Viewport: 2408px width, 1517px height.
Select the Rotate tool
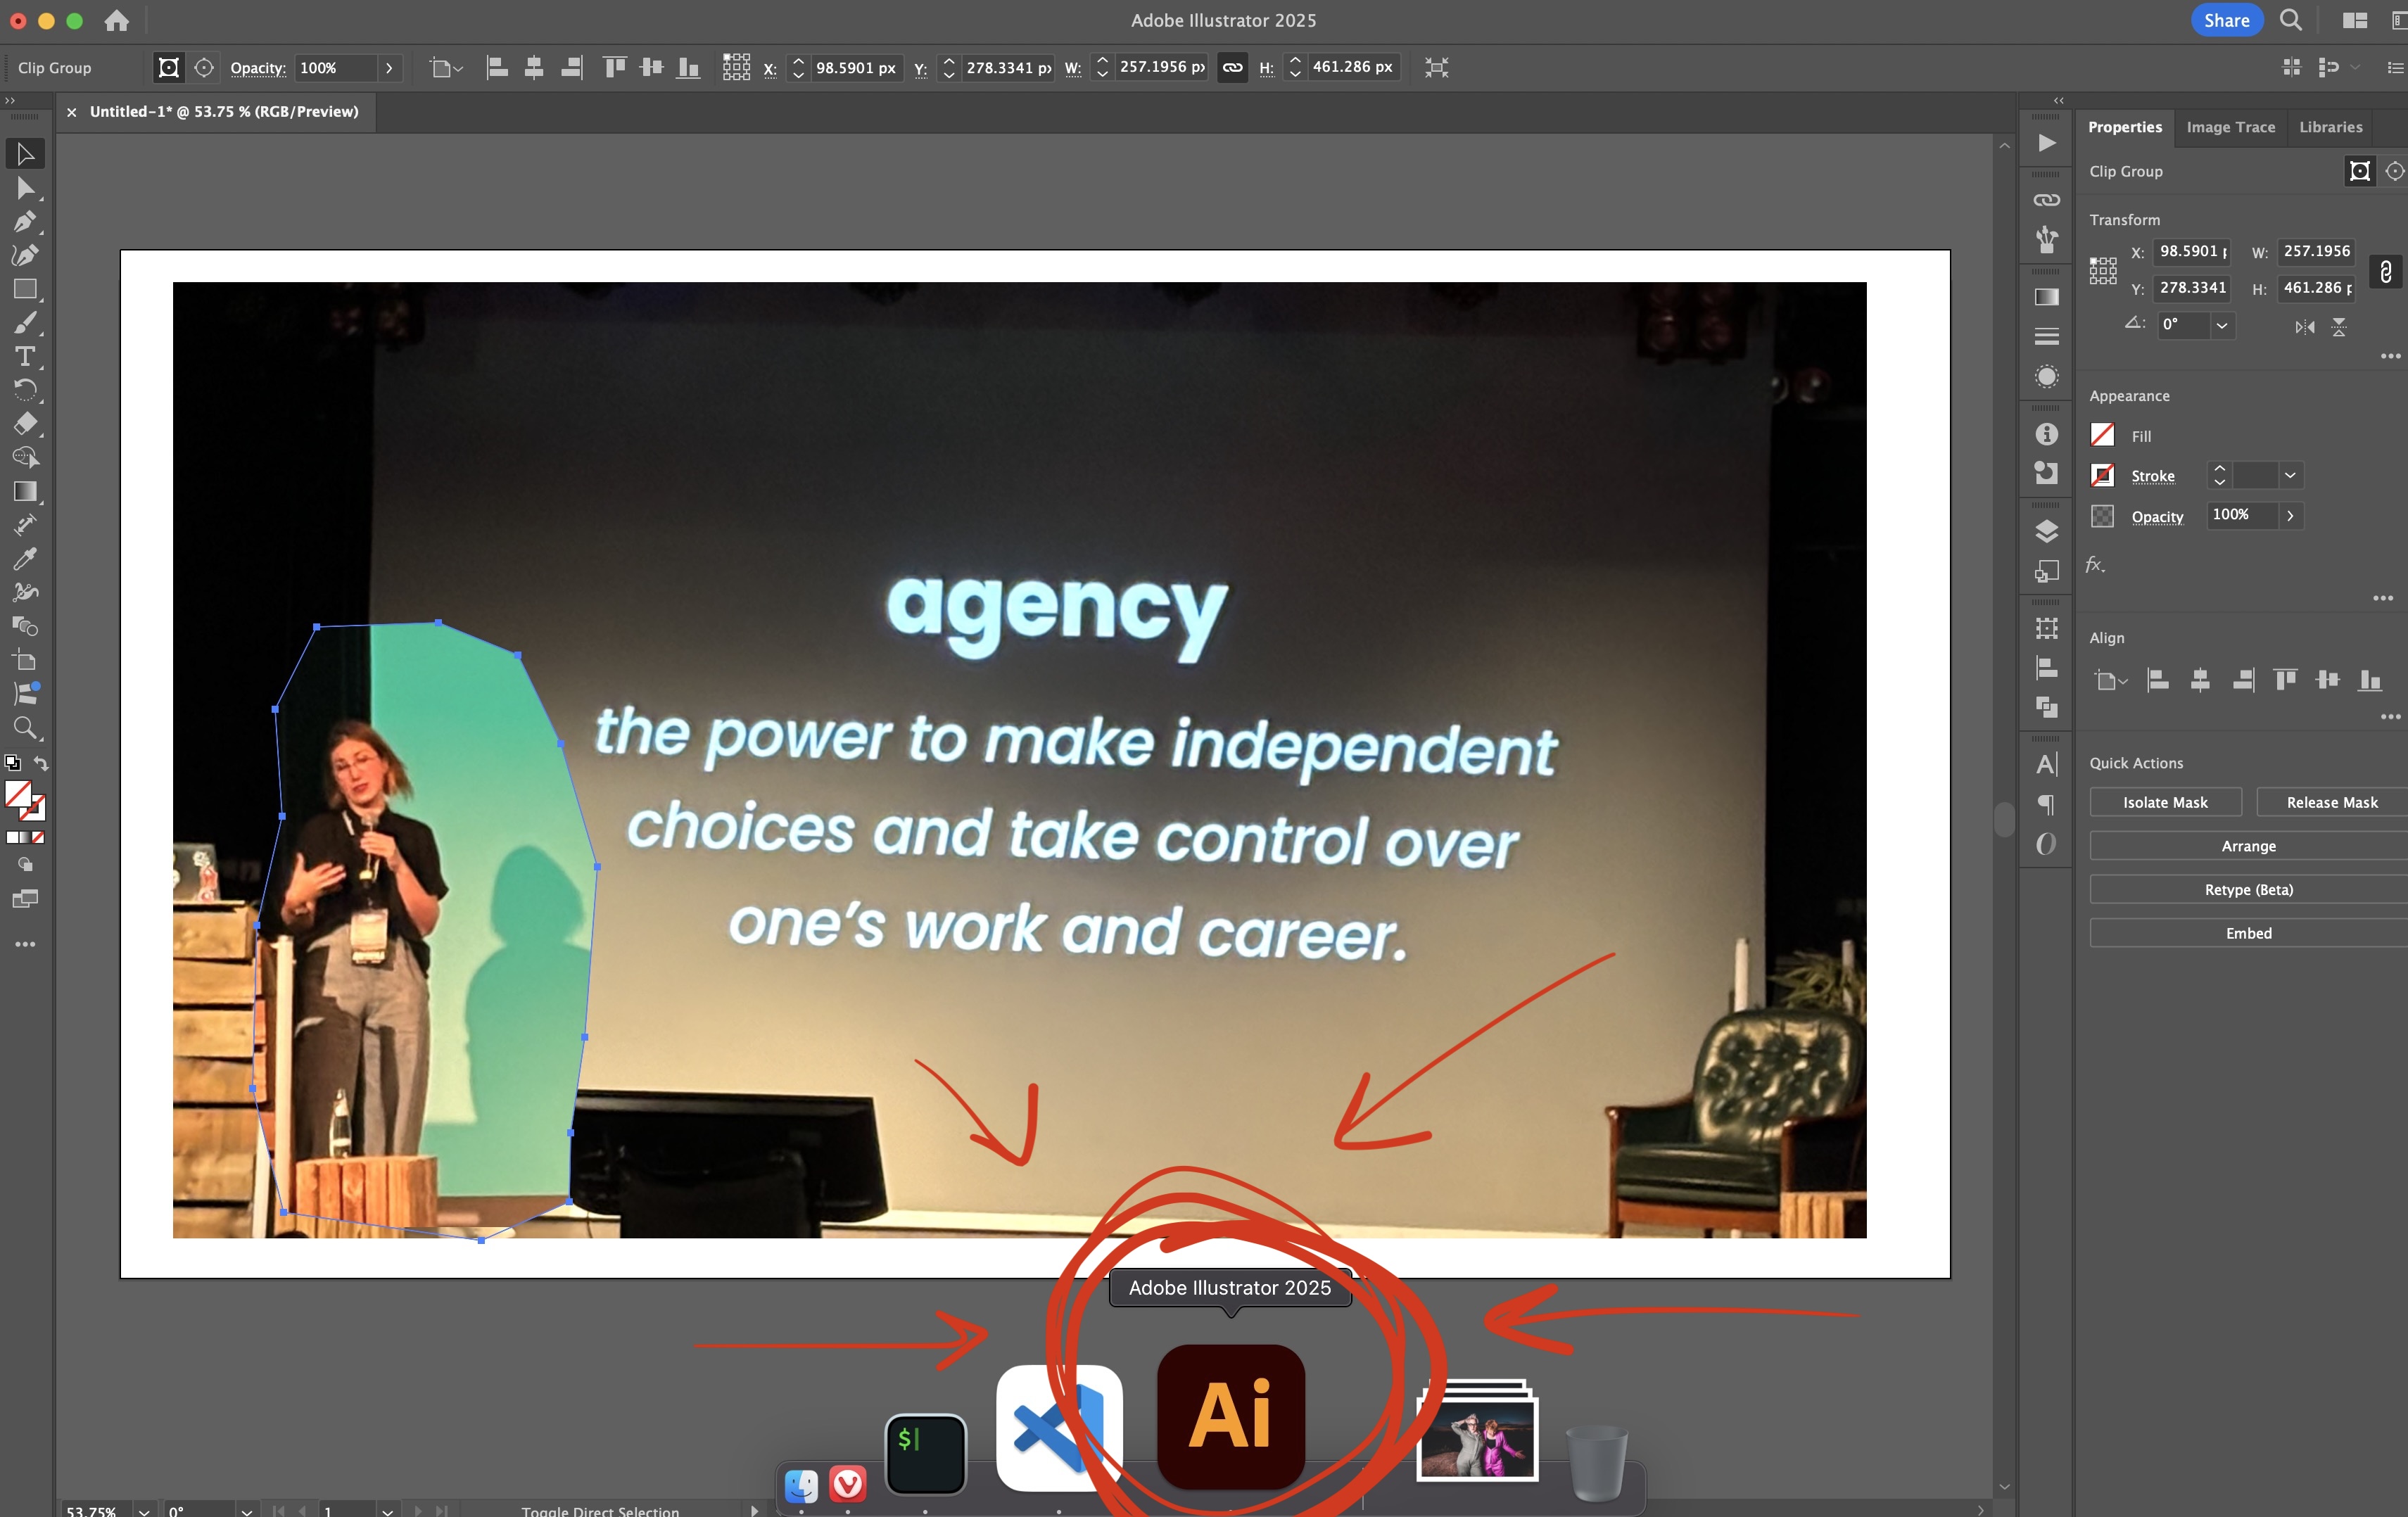pyautogui.click(x=25, y=390)
